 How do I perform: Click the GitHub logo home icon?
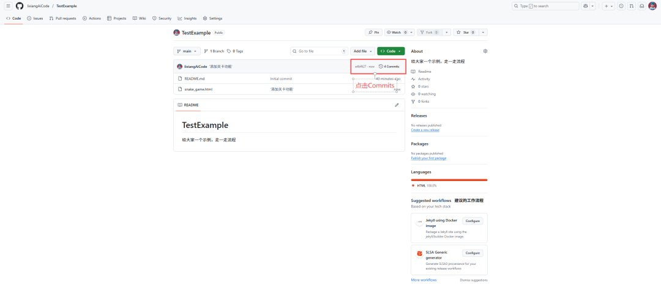20,6
